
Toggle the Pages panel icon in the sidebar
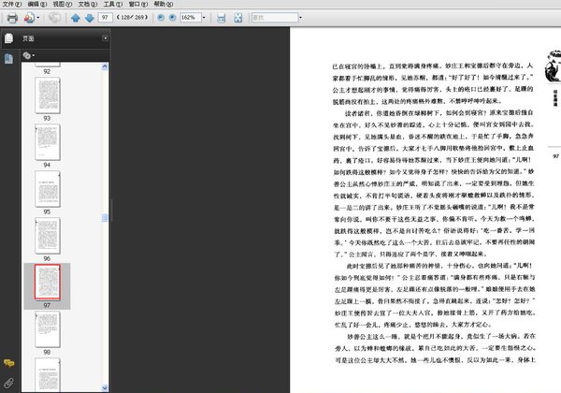tap(8, 38)
